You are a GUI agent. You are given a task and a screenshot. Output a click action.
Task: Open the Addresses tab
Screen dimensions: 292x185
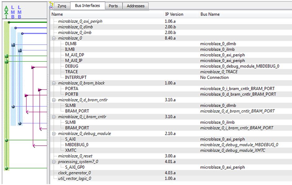point(136,6)
